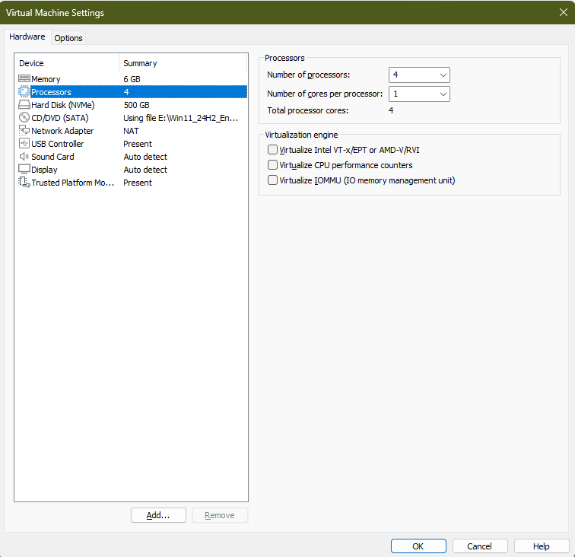The image size is (575, 557).
Task: Expand the cores per processor dropdown
Action: point(419,94)
